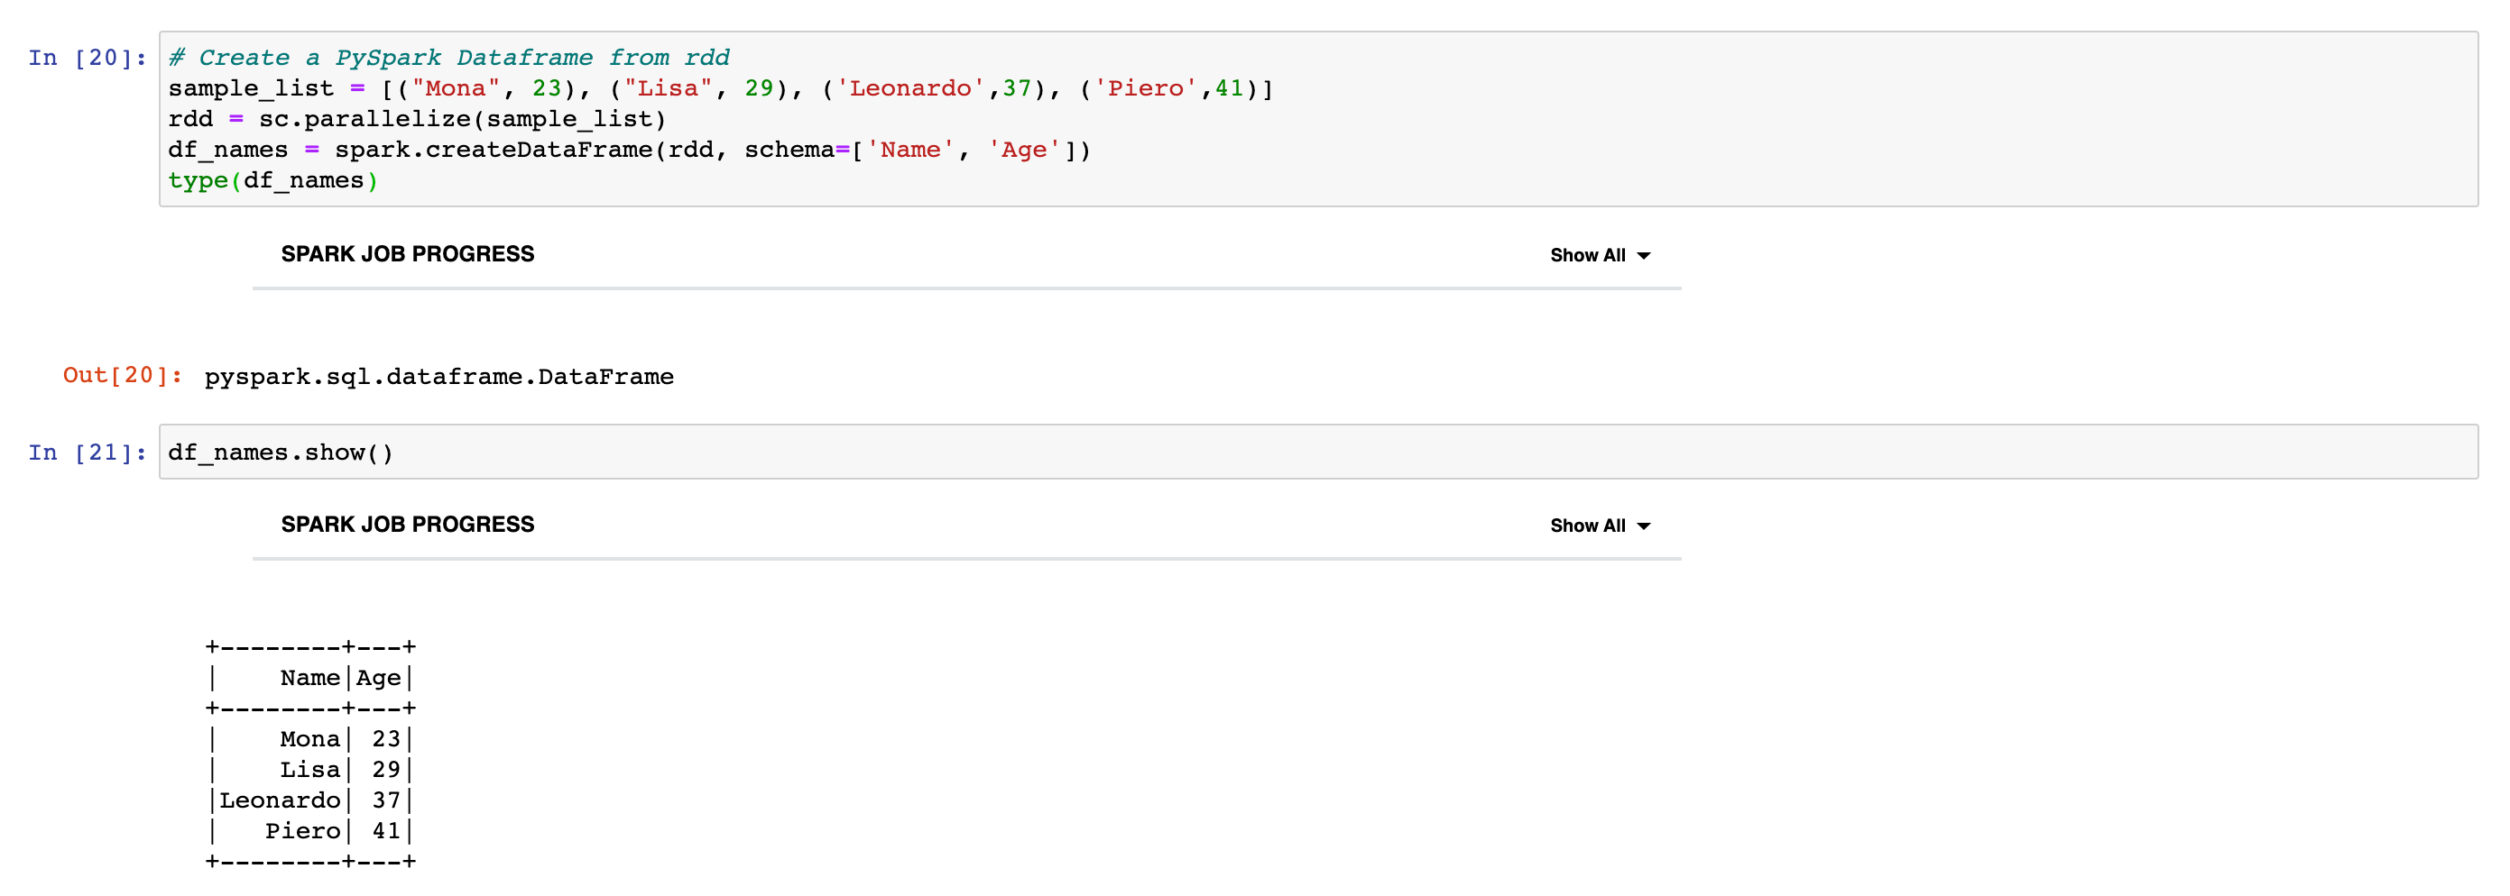Click the sample_list assignment line
2510x896 pixels.
[x=719, y=87]
